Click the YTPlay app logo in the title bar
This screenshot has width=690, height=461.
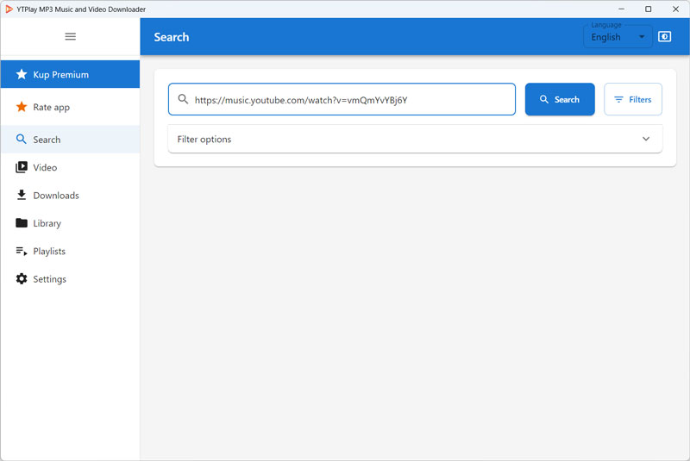[9, 9]
